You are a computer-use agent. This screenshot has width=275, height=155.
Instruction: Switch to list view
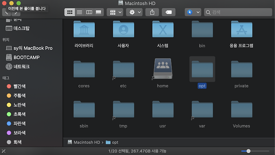tap(80, 12)
